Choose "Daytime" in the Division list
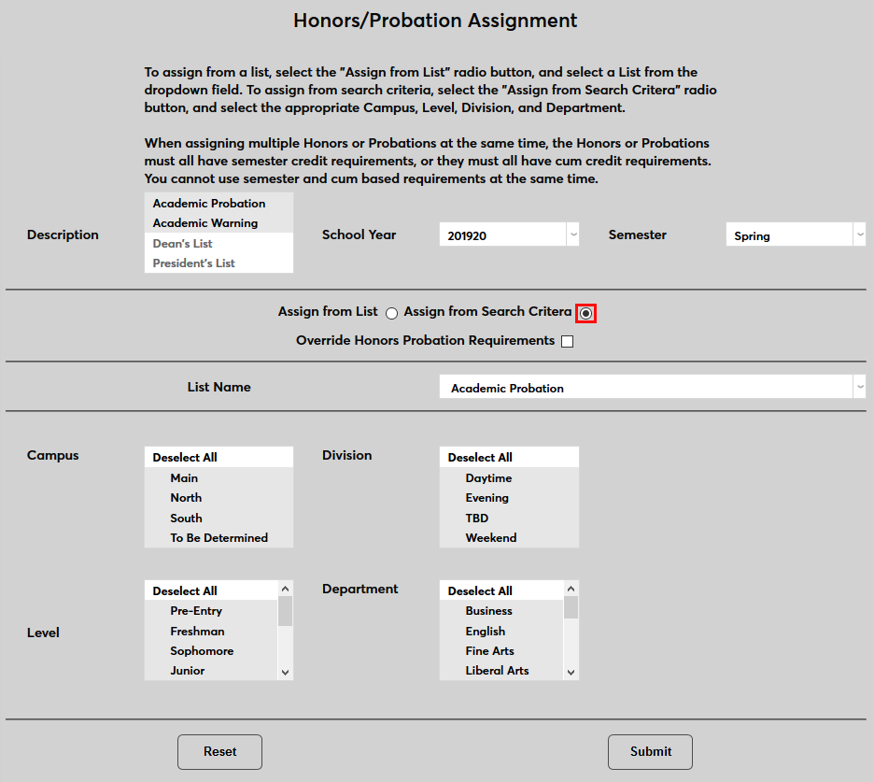 pos(488,477)
